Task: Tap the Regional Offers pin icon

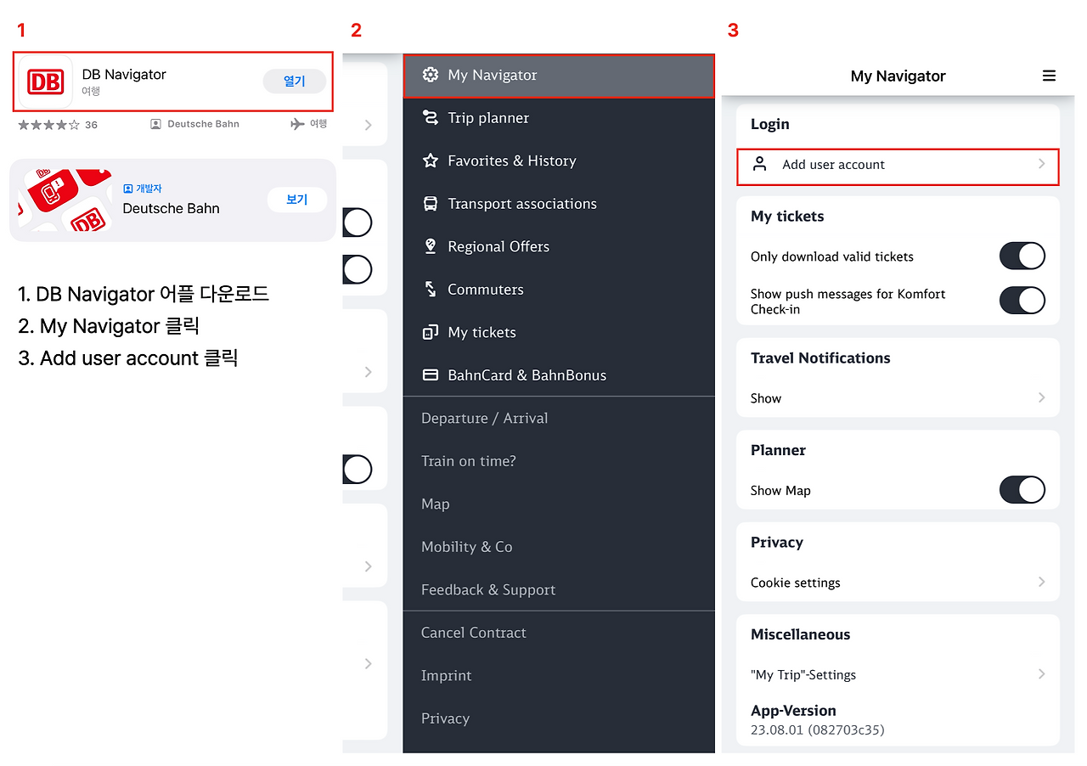Action: [431, 246]
